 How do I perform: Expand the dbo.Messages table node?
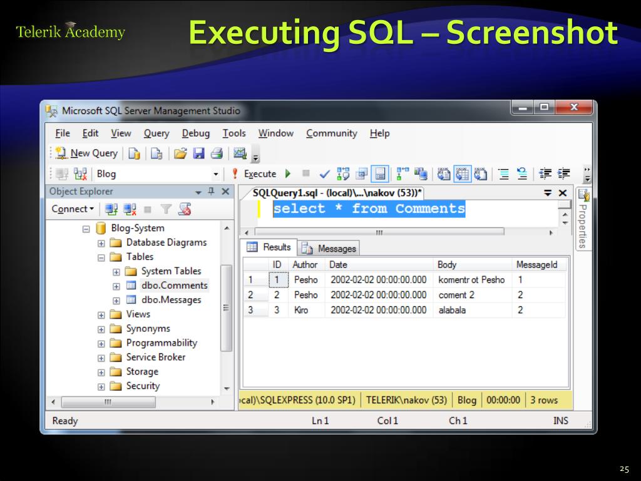[x=116, y=301]
